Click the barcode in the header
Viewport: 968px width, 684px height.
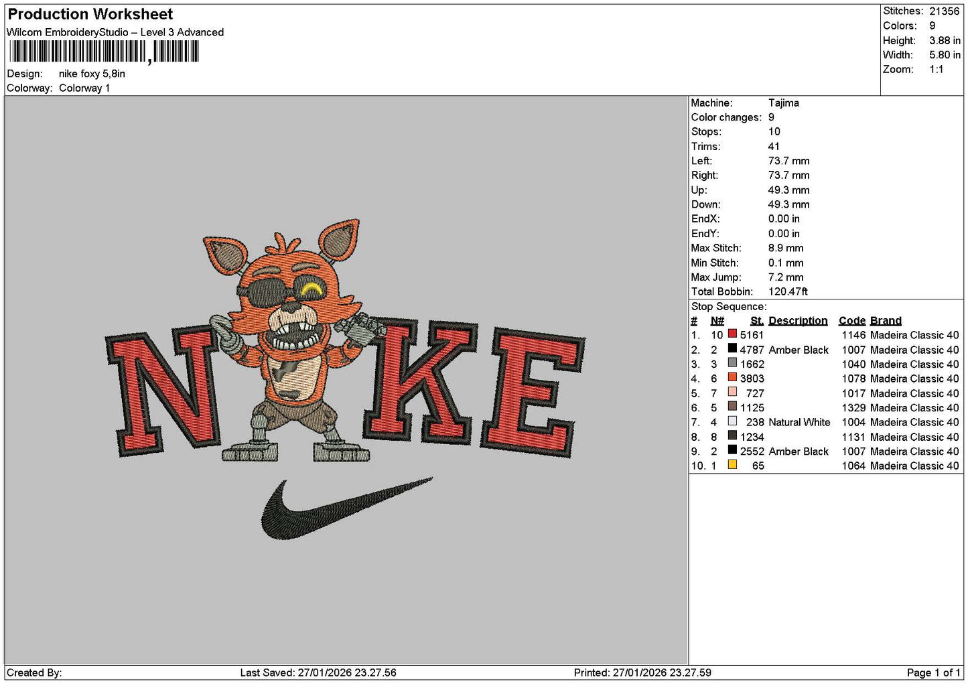coord(104,52)
